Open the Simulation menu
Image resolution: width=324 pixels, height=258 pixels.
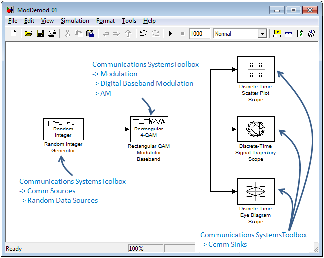click(x=75, y=21)
